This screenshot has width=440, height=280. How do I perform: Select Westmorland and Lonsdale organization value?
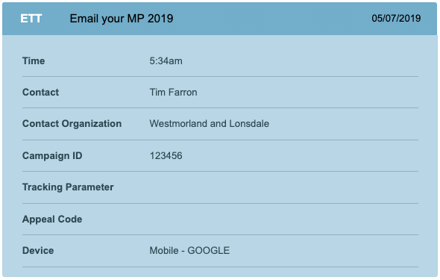click(209, 123)
